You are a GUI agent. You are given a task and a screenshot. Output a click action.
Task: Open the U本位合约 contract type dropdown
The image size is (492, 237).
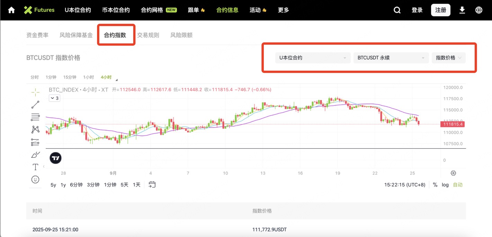[x=313, y=58]
